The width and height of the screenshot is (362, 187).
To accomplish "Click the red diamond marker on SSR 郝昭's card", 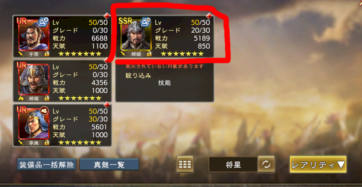I will 208,15.
